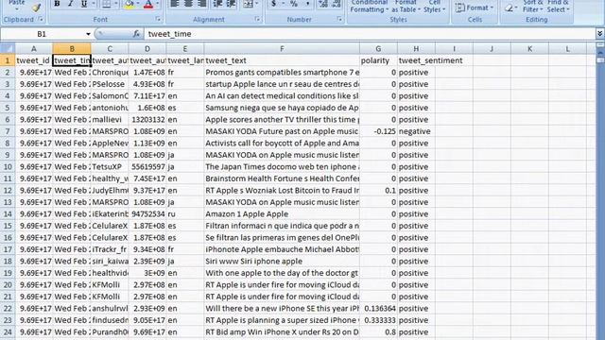The height and width of the screenshot is (340, 605).
Task: Click the Clear eraser icon
Action: [510, 8]
